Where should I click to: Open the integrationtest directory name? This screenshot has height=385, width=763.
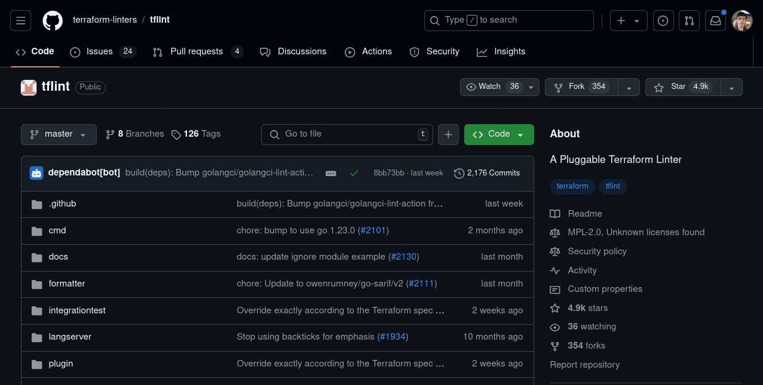click(x=77, y=310)
